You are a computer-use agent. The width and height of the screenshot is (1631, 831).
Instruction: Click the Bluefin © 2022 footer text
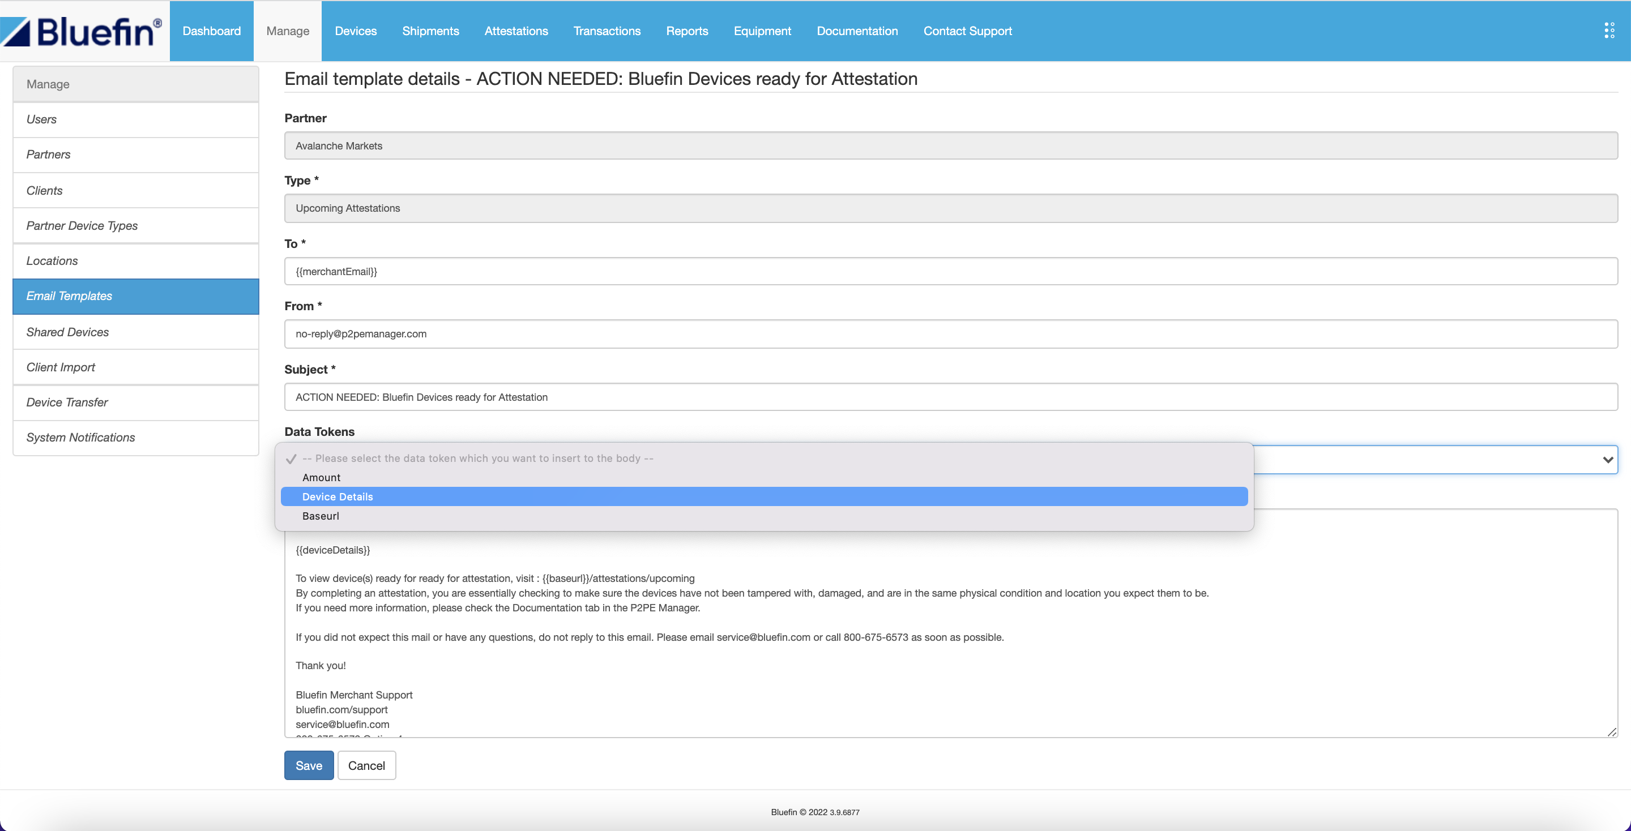click(x=815, y=813)
